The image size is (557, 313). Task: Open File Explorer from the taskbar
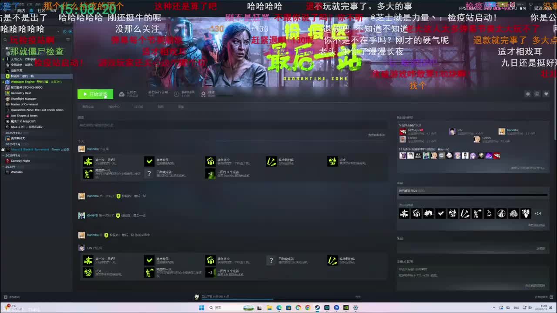click(269, 308)
